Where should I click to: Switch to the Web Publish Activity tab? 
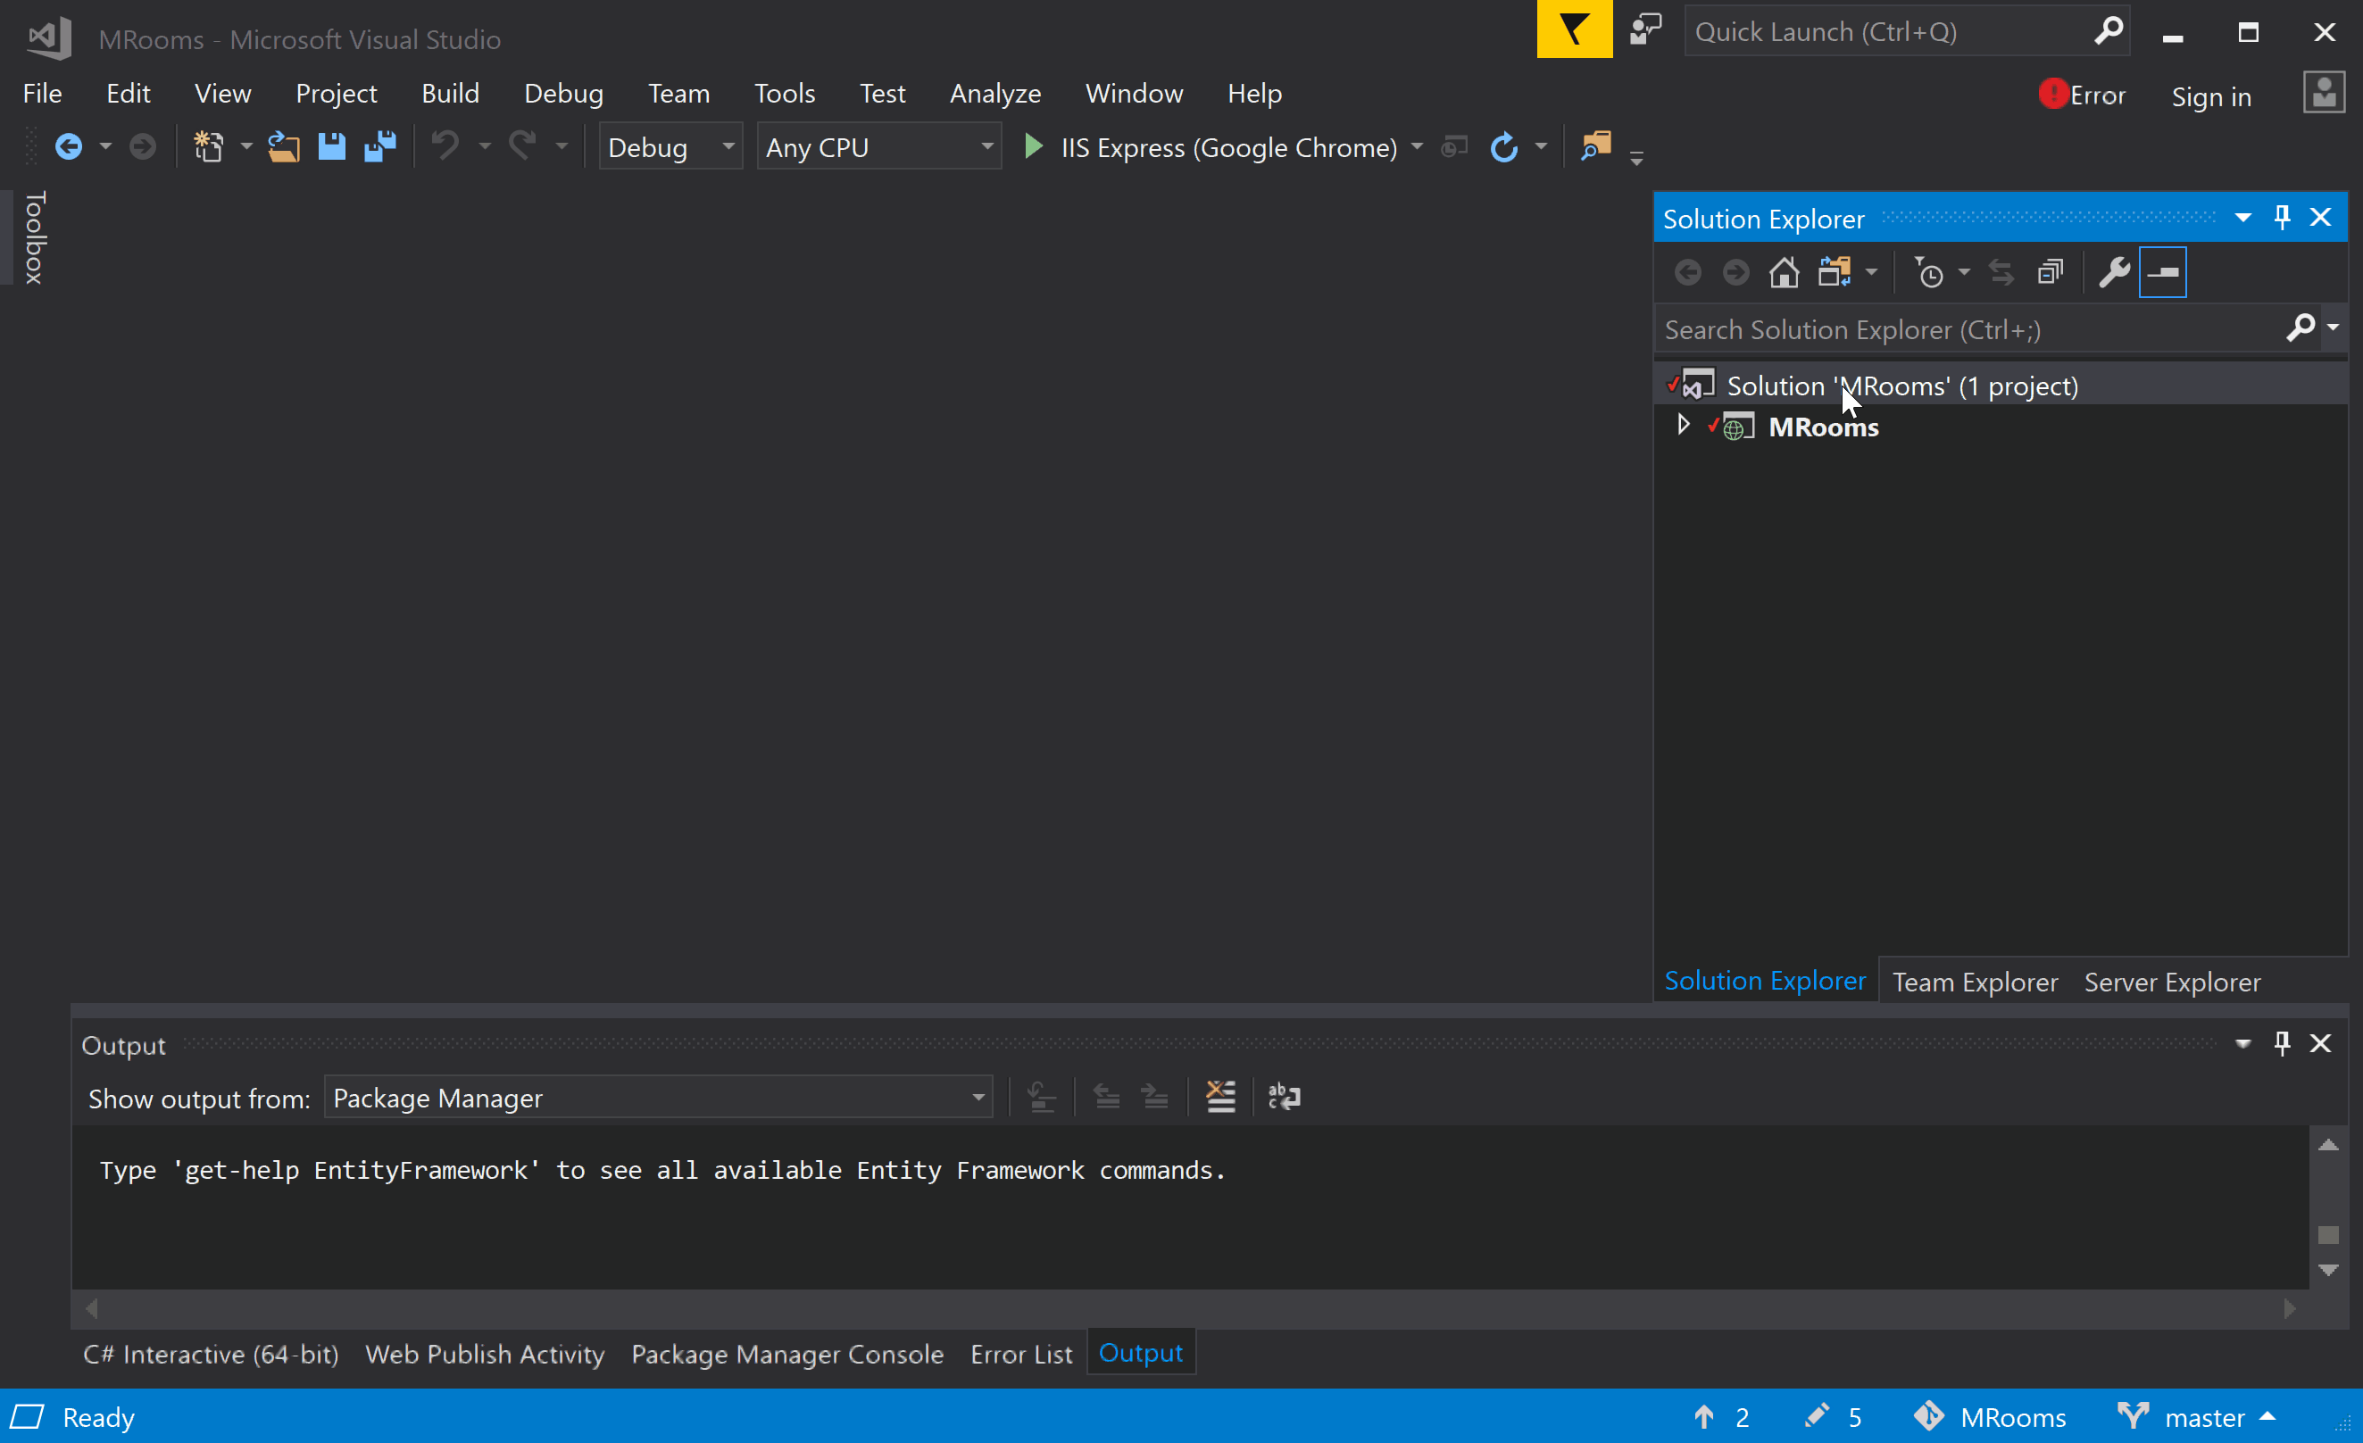pos(485,1354)
